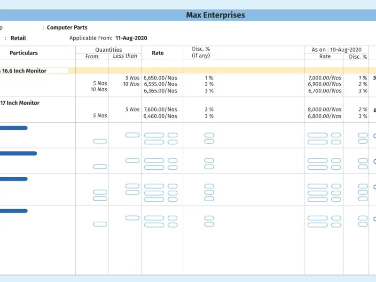Click the 6,650.00/Nos rate cell
This screenshot has width=376, height=282.
(160, 78)
